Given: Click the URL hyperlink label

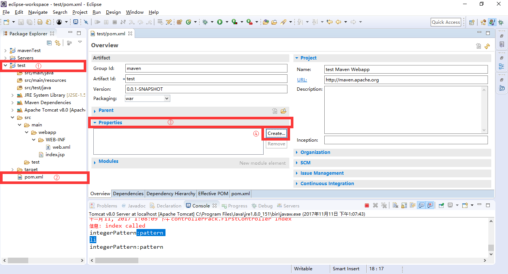Looking at the screenshot, I should coord(302,80).
